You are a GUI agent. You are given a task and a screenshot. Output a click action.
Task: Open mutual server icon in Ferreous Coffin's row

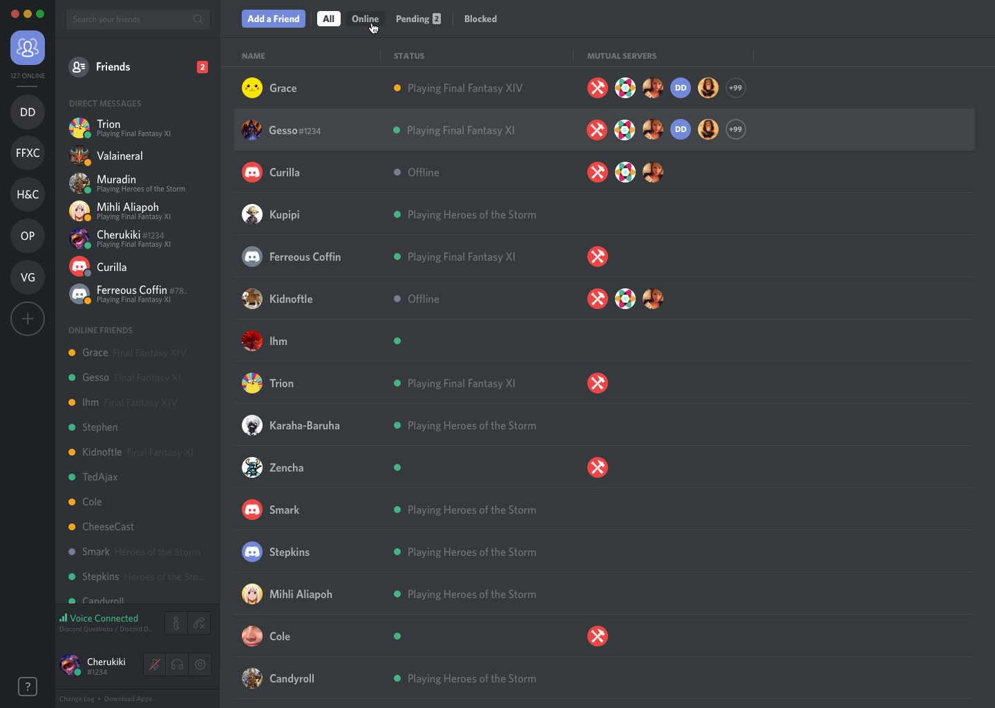coord(598,257)
